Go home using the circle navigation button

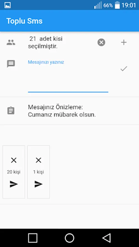(69, 238)
